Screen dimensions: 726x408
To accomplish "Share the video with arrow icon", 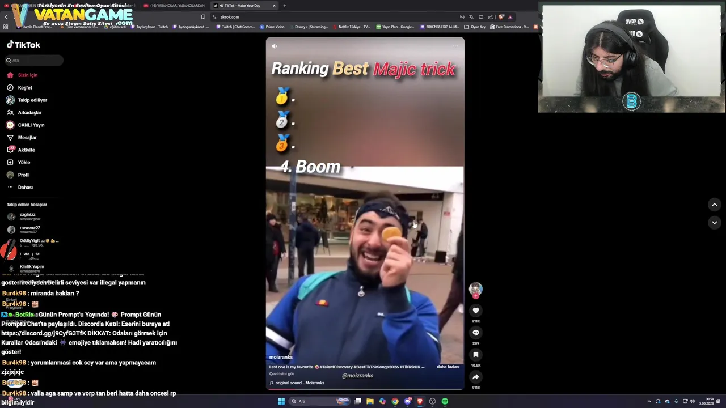I will (476, 377).
